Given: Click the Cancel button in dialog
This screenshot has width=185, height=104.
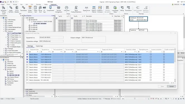Looking at the screenshot, I should tap(172, 86).
